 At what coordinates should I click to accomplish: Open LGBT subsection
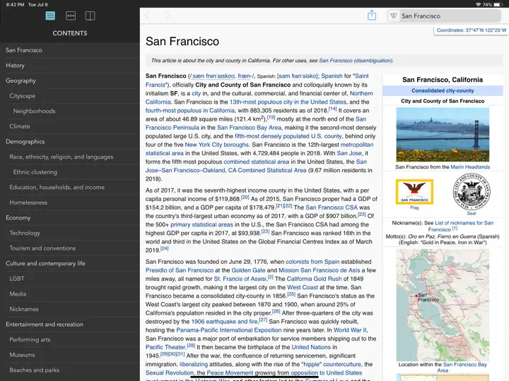tap(70, 279)
